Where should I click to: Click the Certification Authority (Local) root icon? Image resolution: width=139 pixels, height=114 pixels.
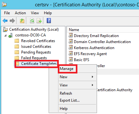pyautogui.click(x=5, y=29)
